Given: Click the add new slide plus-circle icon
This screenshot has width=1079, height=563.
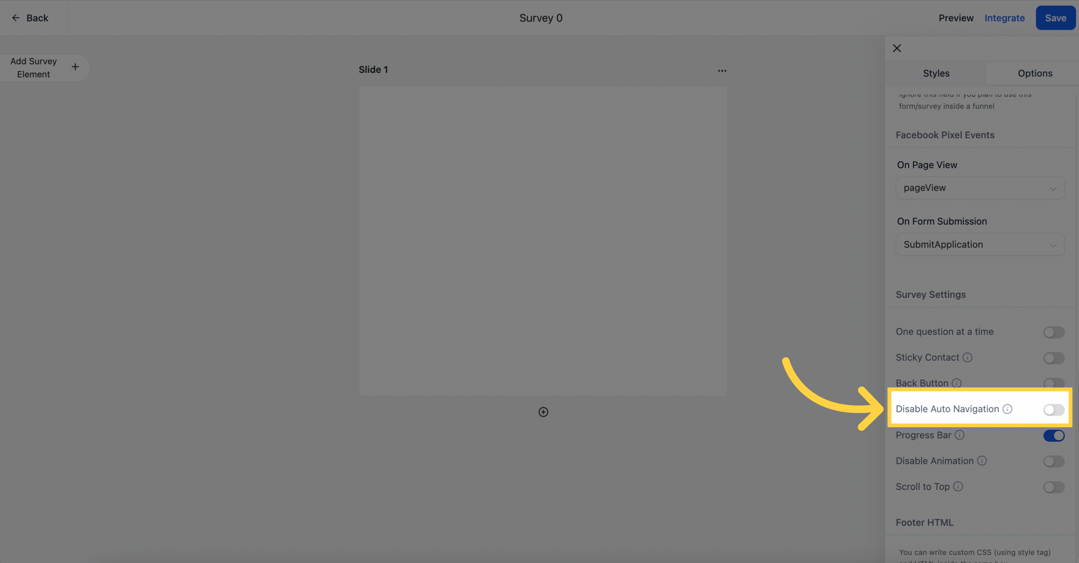Looking at the screenshot, I should click(x=543, y=412).
